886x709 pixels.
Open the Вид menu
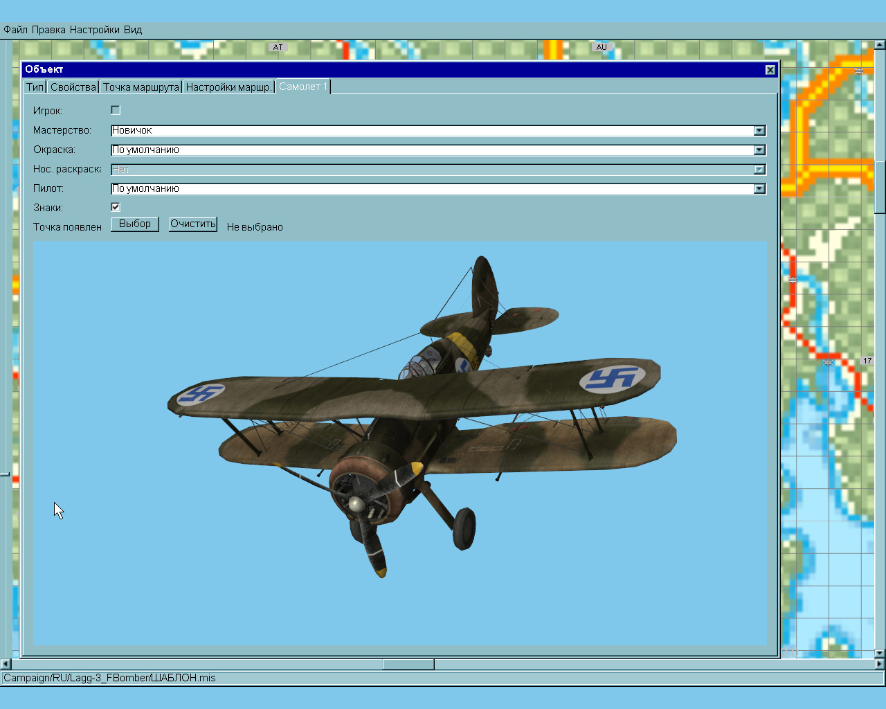tap(133, 30)
